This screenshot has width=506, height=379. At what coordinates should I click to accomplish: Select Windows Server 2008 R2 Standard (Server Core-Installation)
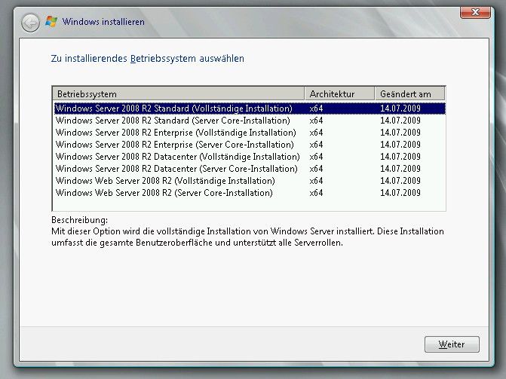(x=250, y=121)
